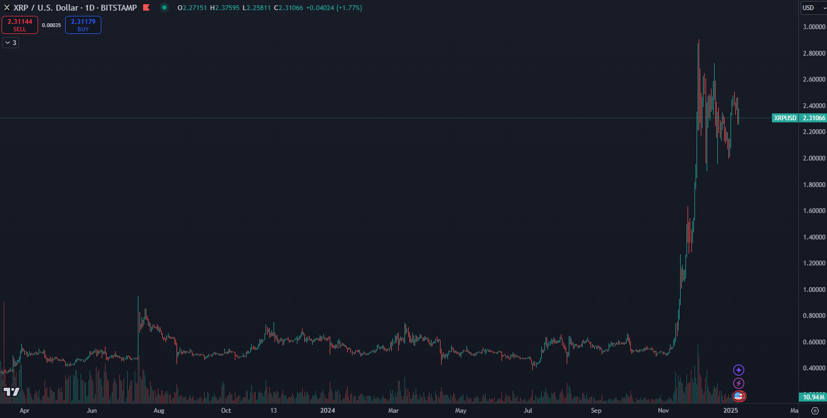Click the change value +0.04024 (+1.77%)
The width and height of the screenshot is (827, 418).
click(x=334, y=8)
